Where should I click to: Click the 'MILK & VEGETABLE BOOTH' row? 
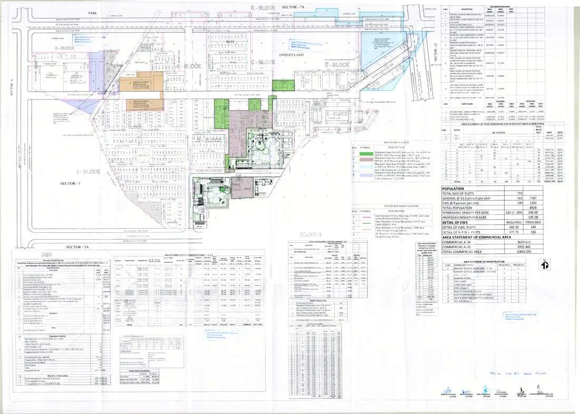click(x=485, y=298)
